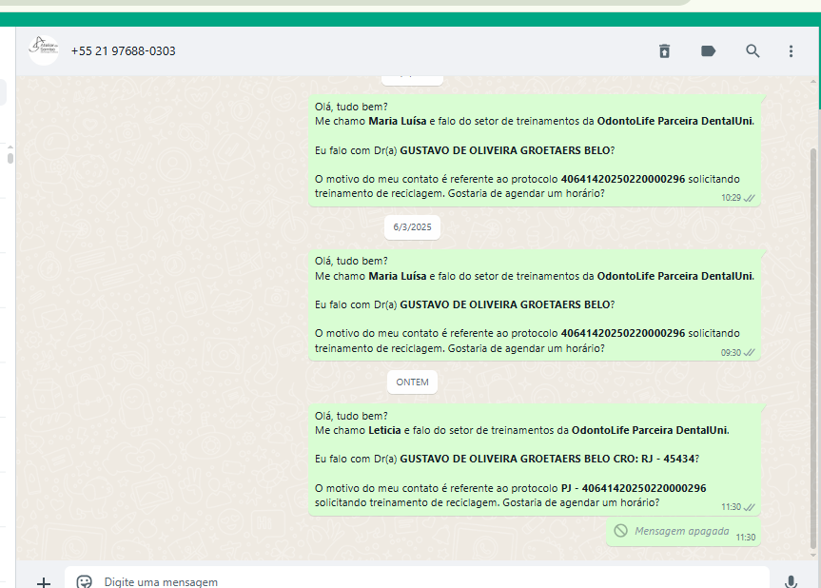Open the three-dot chat options menu
This screenshot has height=588, width=821.
click(x=791, y=51)
